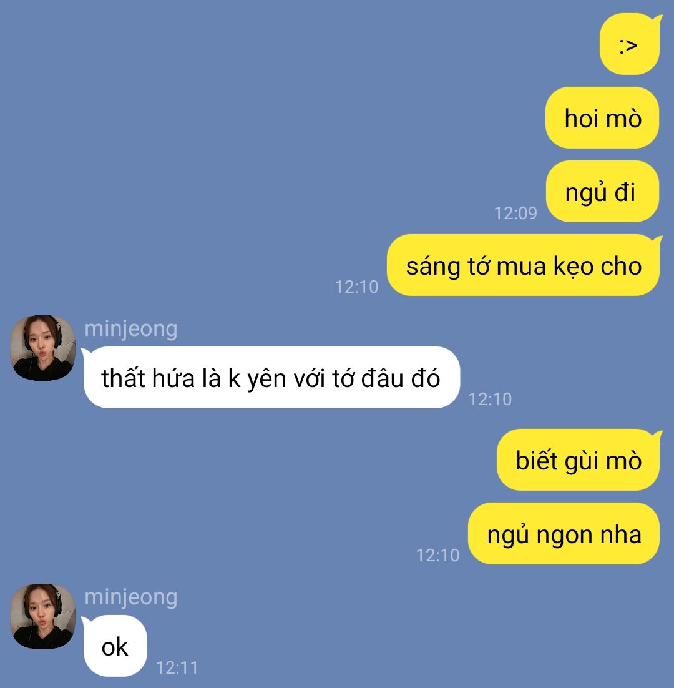Open the minjeong name above 'ok' message
674x688 pixels.
130,597
